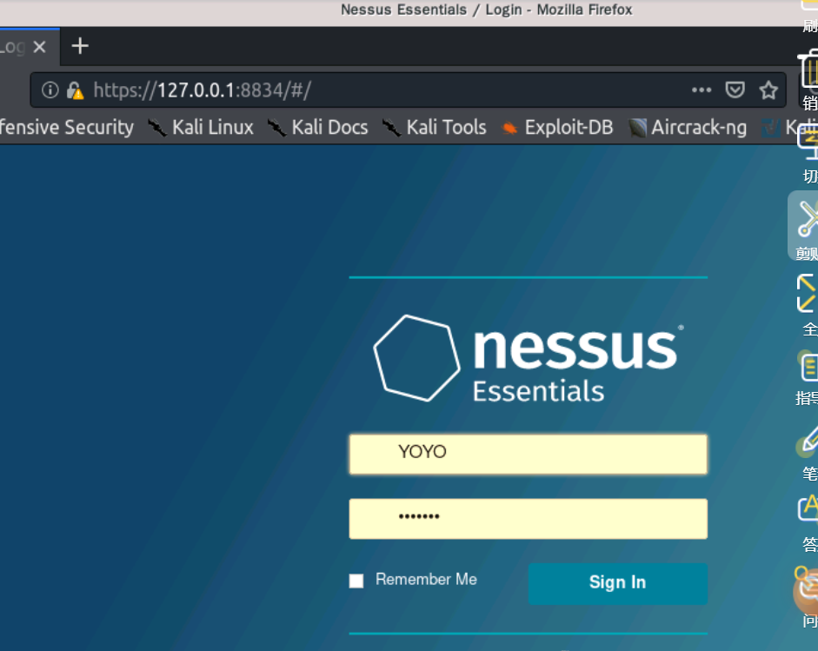
Task: Open the Kali Linux bookmark
Action: pos(201,127)
